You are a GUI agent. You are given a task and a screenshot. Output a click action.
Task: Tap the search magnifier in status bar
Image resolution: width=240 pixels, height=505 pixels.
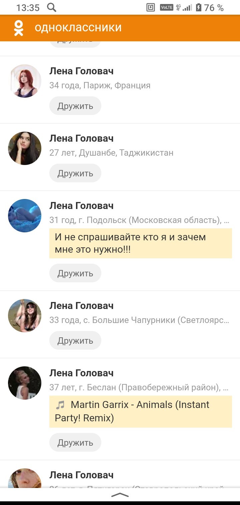[x=52, y=7]
